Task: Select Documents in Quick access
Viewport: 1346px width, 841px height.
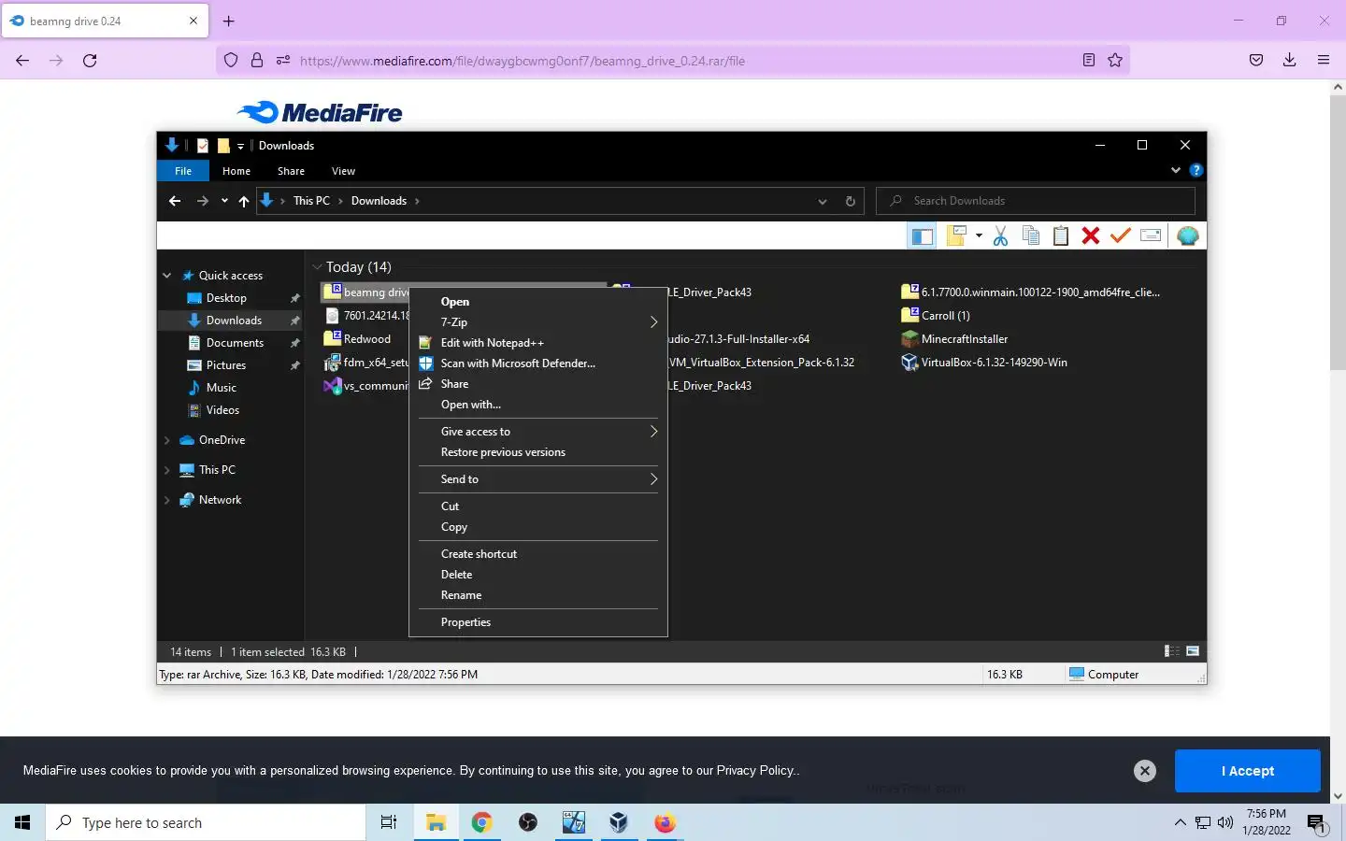Action: click(x=236, y=343)
